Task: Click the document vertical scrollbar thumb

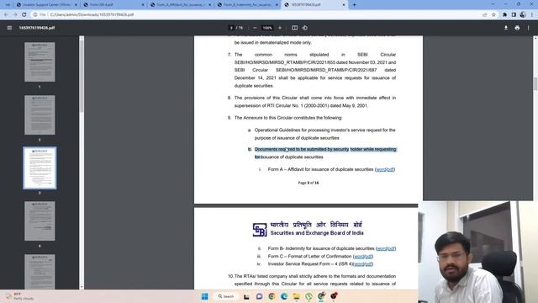Action: coord(535,84)
